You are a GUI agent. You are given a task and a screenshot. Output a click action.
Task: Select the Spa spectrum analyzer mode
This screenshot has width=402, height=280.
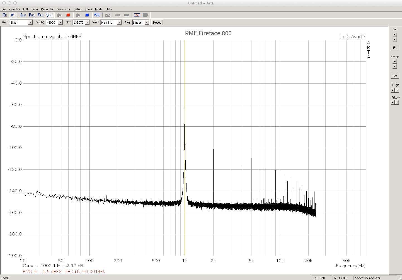pyautogui.click(x=49, y=15)
